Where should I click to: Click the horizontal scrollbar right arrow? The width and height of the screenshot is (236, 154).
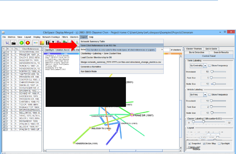click(181, 150)
